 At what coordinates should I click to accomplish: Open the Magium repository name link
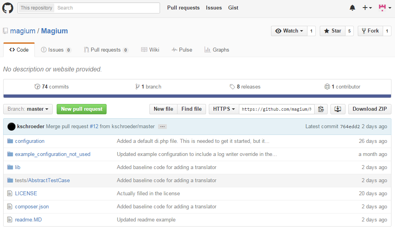pyautogui.click(x=54, y=31)
